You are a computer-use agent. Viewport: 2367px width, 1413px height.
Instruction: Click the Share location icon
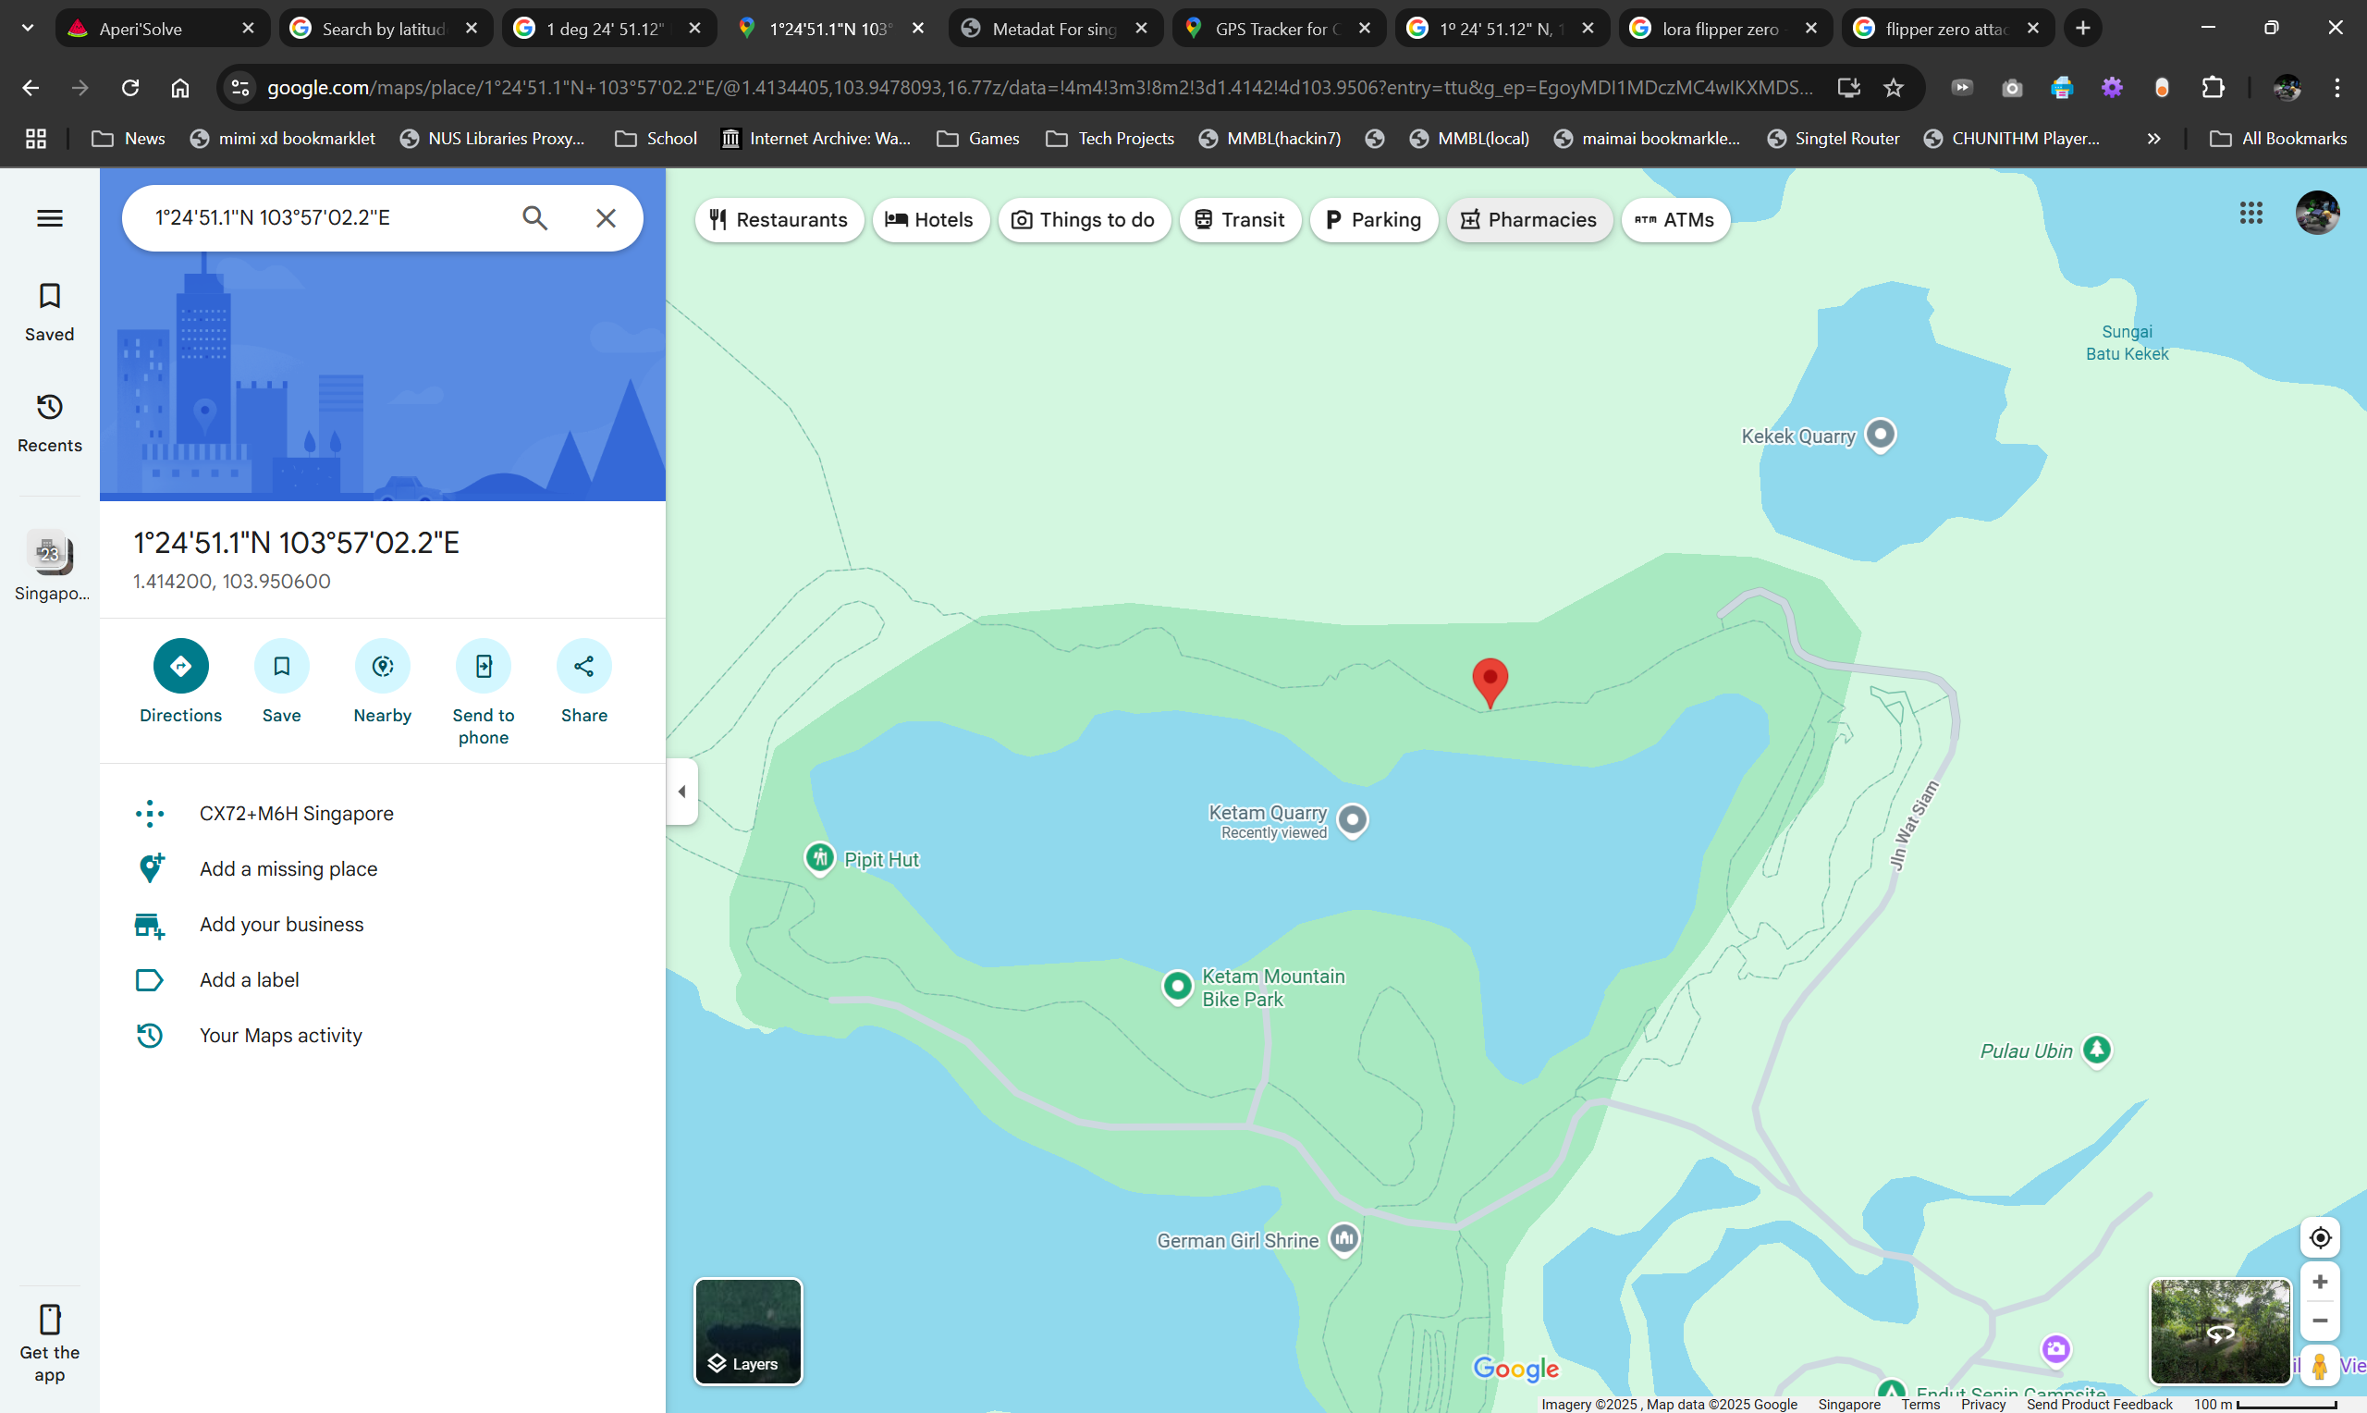pyautogui.click(x=583, y=666)
